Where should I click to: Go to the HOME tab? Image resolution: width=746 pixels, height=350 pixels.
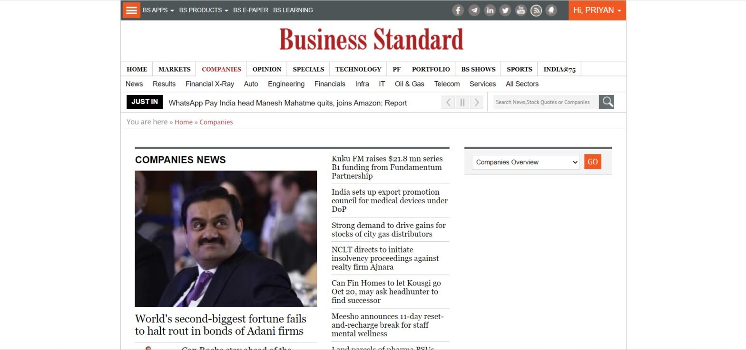point(137,69)
